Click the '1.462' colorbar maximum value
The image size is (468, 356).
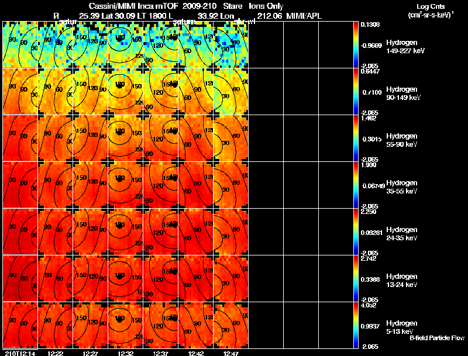[x=369, y=118]
